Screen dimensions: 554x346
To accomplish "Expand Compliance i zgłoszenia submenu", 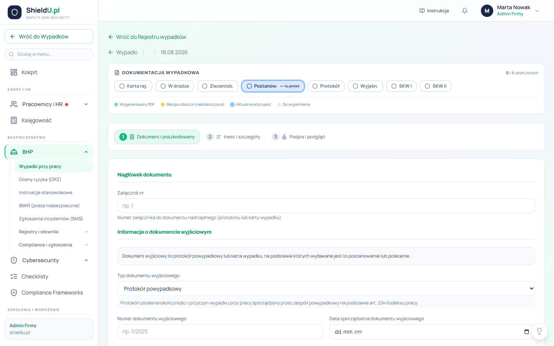I will pos(54,245).
